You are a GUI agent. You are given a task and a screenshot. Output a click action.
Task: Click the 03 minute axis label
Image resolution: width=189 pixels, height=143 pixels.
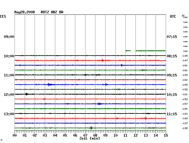45,135
